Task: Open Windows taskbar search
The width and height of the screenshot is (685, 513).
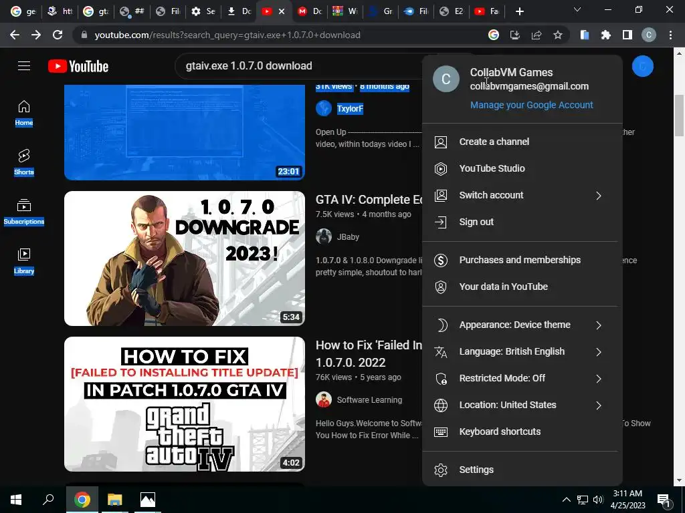Action: [x=48, y=500]
